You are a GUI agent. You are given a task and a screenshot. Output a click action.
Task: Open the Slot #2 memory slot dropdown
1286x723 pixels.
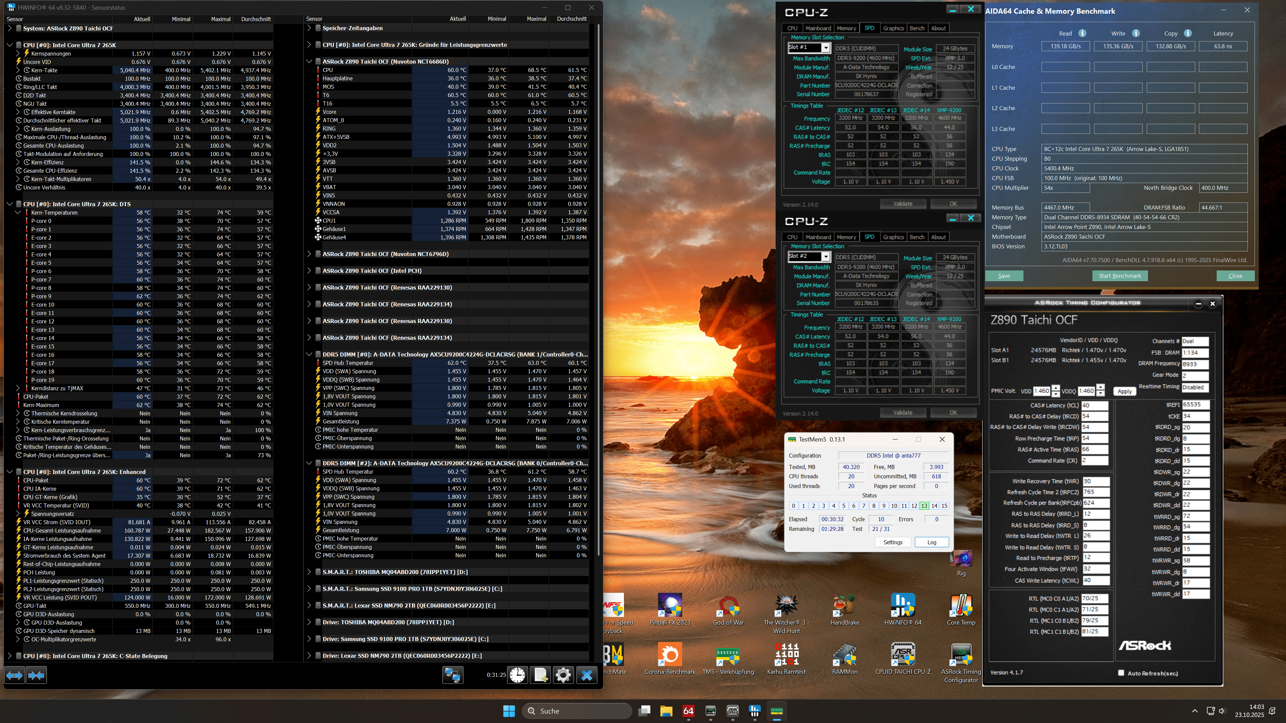pyautogui.click(x=826, y=256)
